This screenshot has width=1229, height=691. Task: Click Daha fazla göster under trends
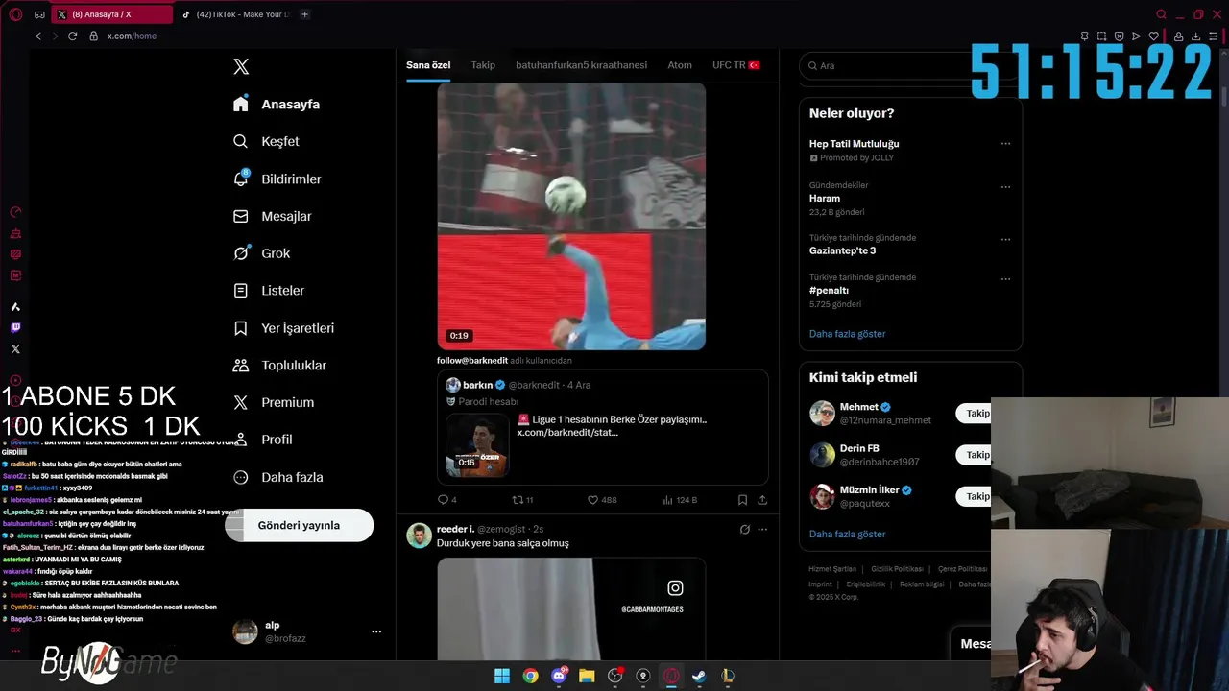847,334
